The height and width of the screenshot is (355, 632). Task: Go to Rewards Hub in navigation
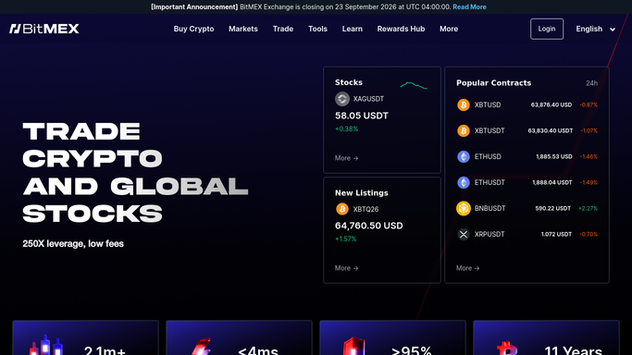(x=401, y=29)
